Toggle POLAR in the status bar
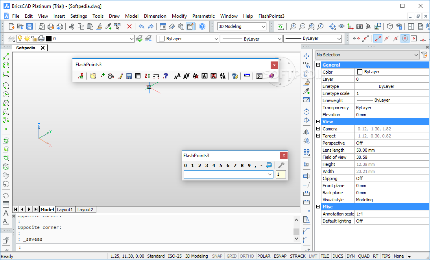 pyautogui.click(x=264, y=256)
